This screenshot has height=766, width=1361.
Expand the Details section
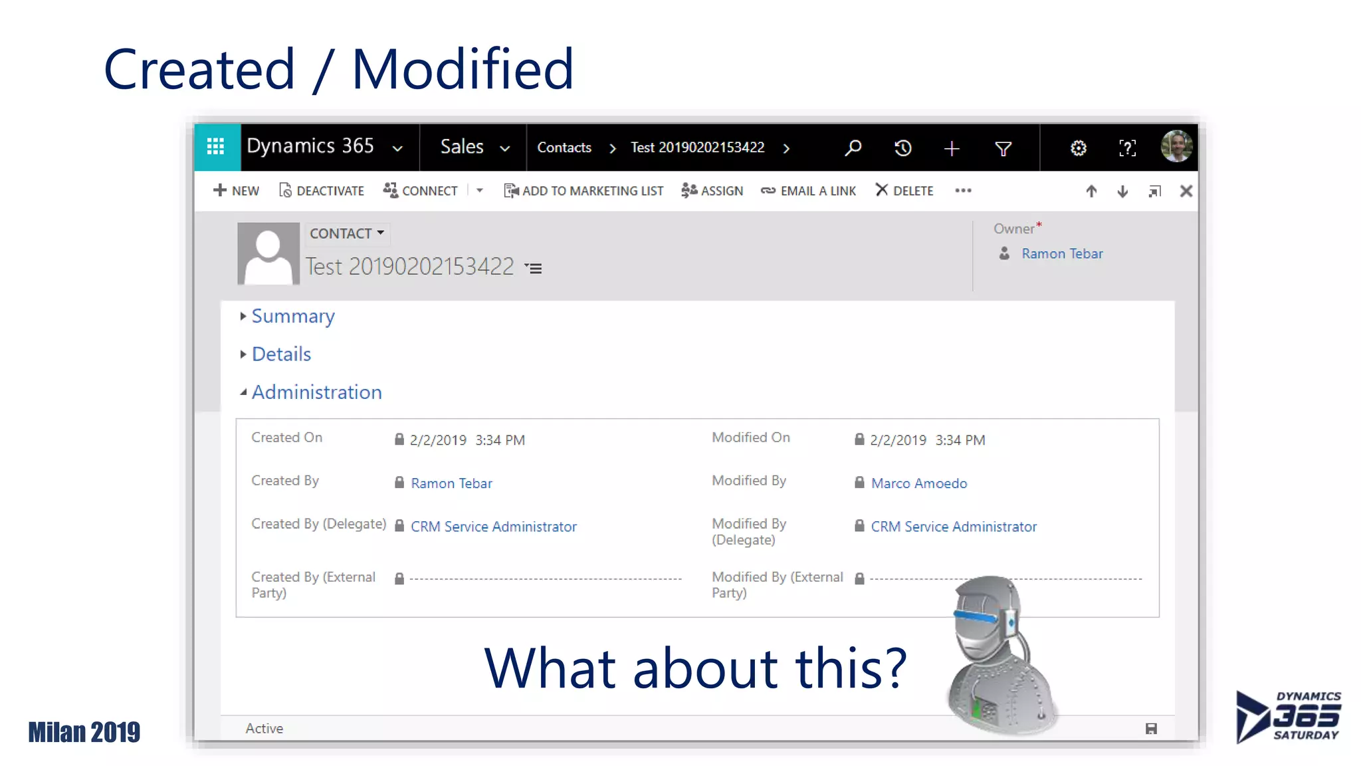pos(281,354)
